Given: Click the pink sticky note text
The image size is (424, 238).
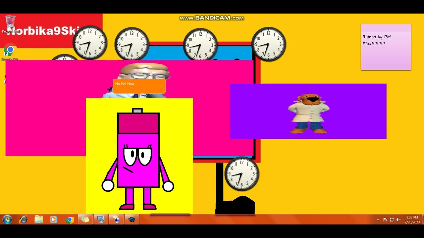Looking at the screenshot, I should click(x=377, y=40).
